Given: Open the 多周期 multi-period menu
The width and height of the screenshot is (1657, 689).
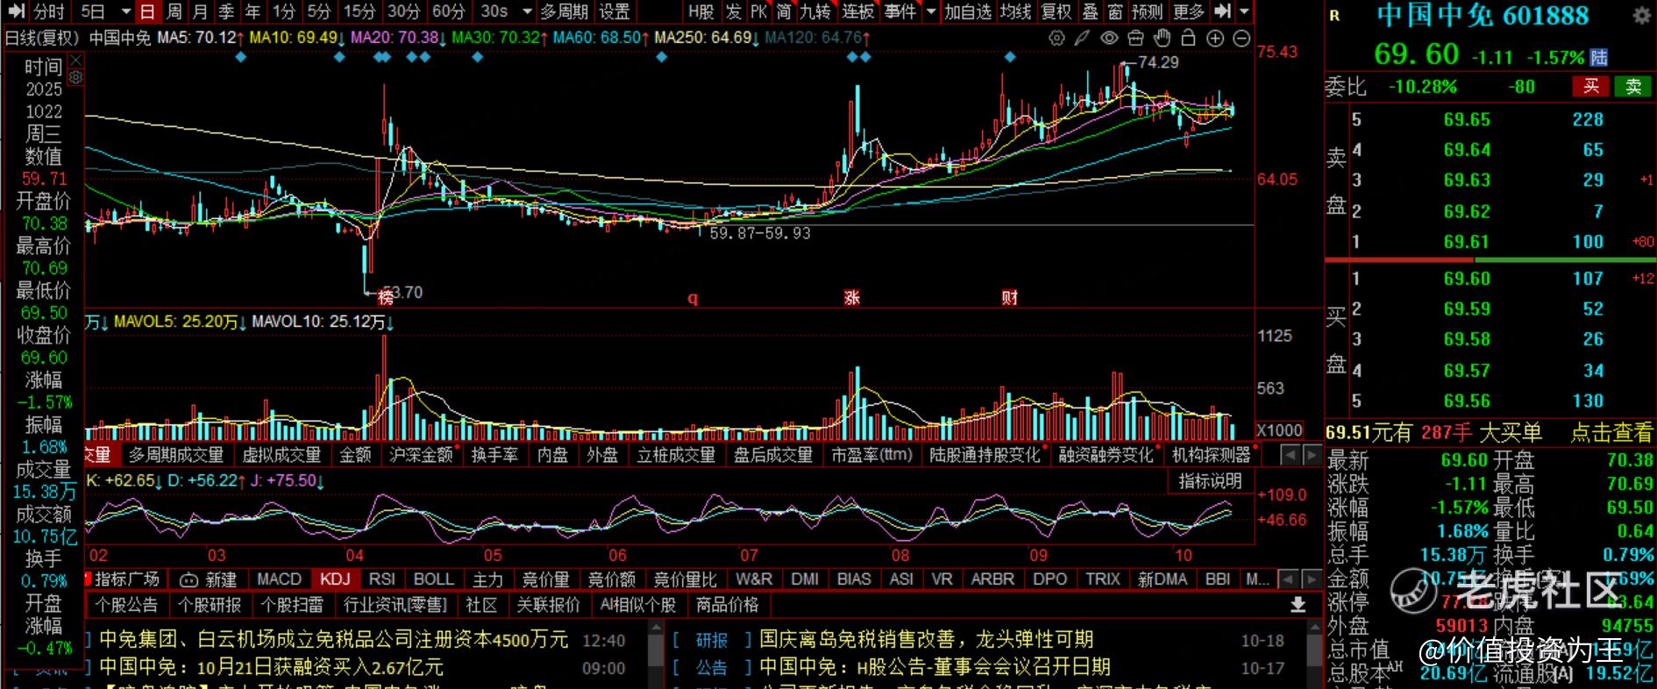Looking at the screenshot, I should click(565, 11).
